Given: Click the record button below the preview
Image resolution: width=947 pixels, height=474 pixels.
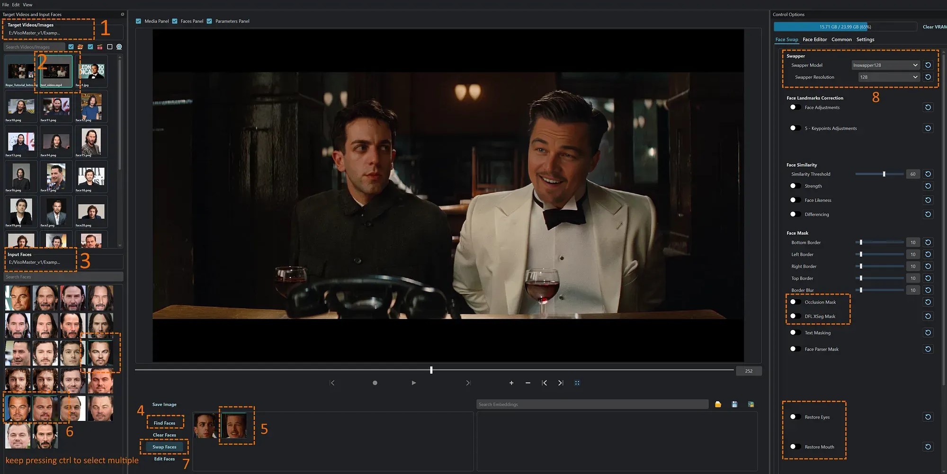Looking at the screenshot, I should 375,383.
